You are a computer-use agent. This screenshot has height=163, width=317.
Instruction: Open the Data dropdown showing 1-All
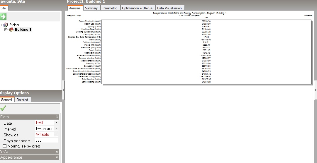pos(56,123)
